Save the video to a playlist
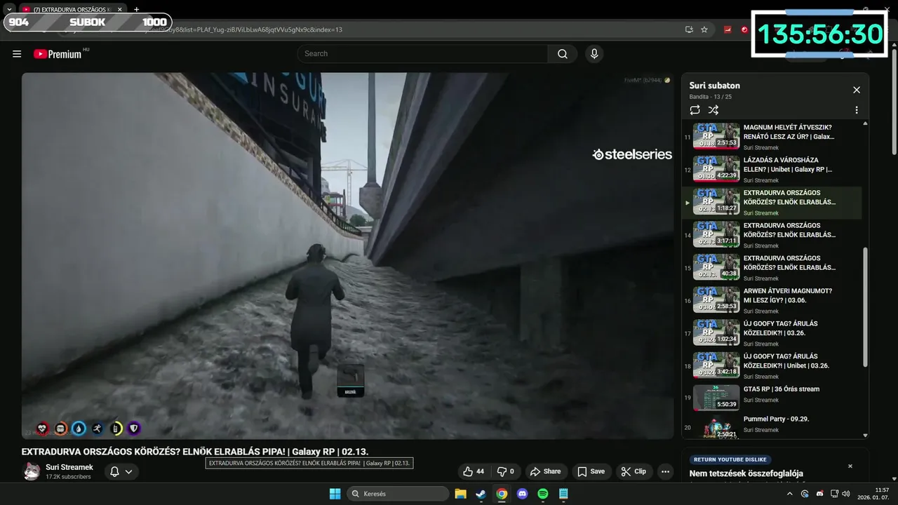Screen dimensions: 898x505 (590, 471)
